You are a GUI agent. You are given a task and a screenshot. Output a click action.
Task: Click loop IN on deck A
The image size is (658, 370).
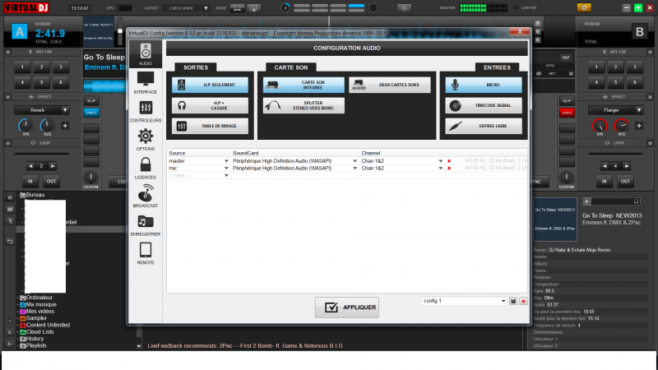pyautogui.click(x=30, y=181)
